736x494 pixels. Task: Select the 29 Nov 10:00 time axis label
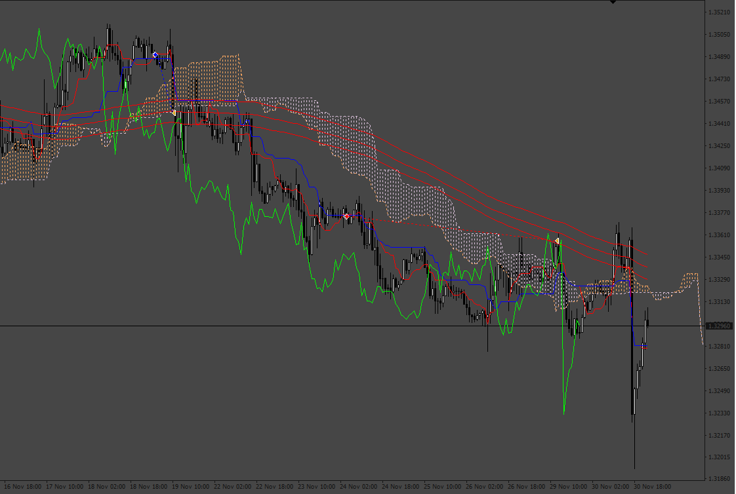[x=569, y=487]
